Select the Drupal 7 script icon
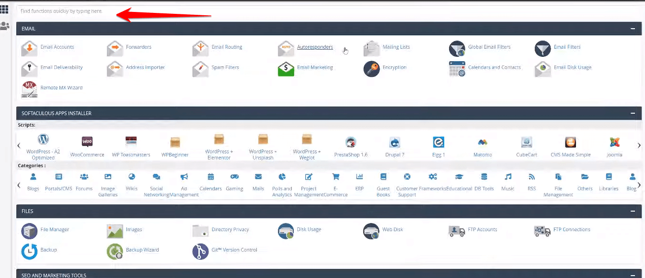Image resolution: width=645 pixels, height=278 pixels. [395, 142]
